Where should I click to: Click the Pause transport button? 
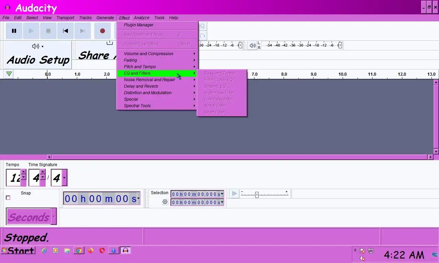click(14, 31)
